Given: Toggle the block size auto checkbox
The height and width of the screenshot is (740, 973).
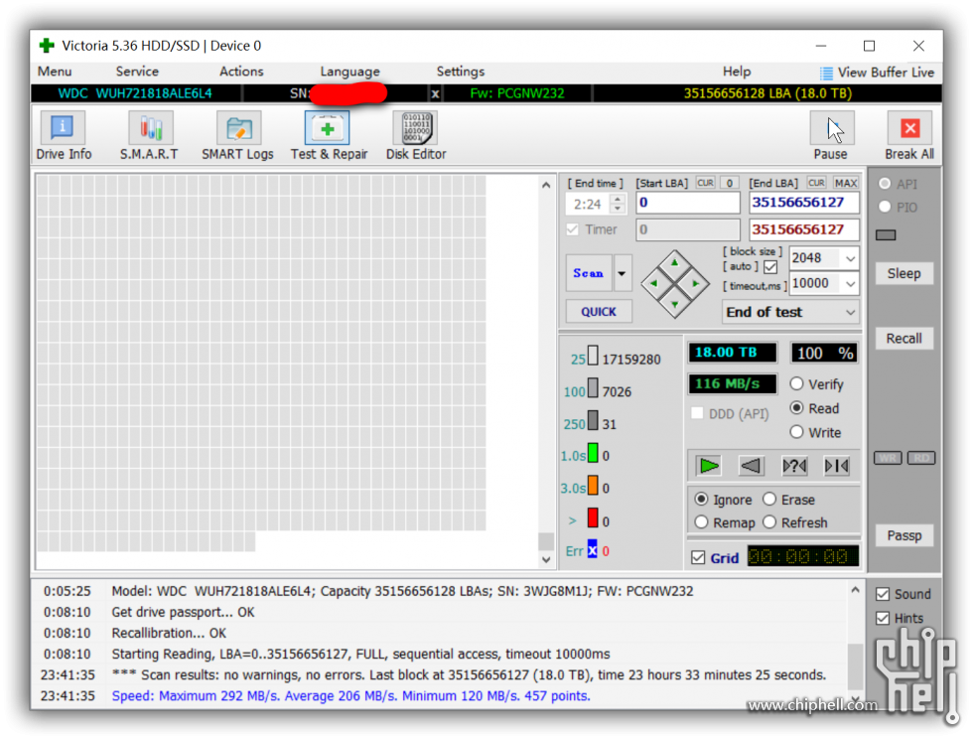Looking at the screenshot, I should point(770,267).
